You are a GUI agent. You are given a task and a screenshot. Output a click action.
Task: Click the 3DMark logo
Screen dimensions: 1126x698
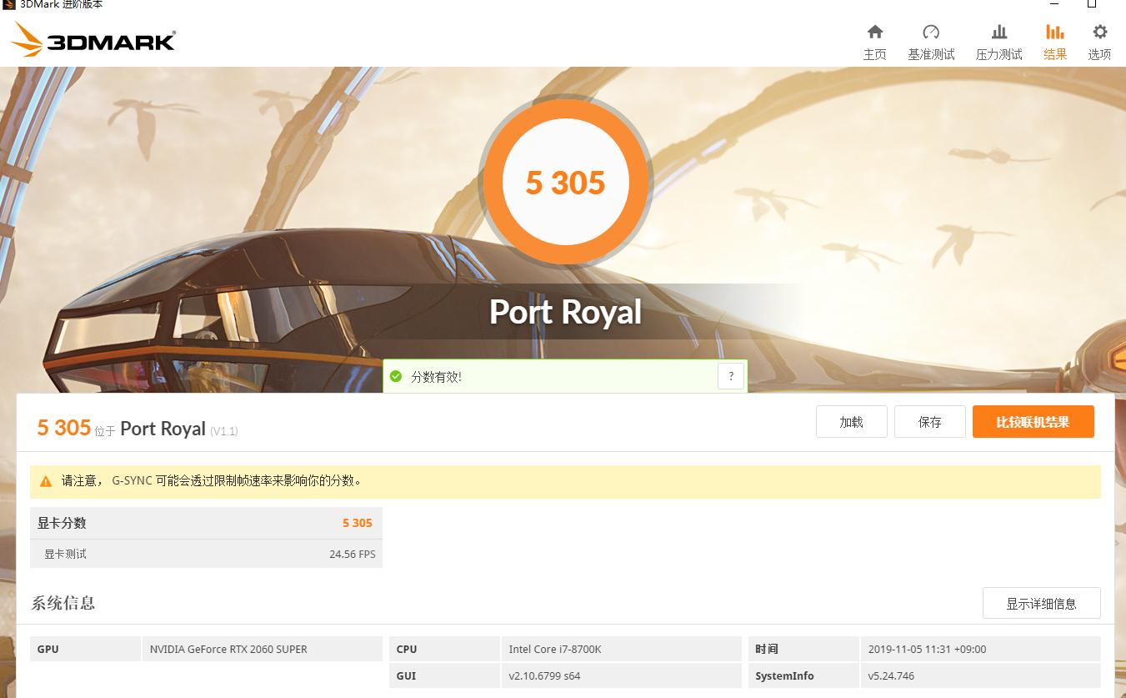point(92,40)
